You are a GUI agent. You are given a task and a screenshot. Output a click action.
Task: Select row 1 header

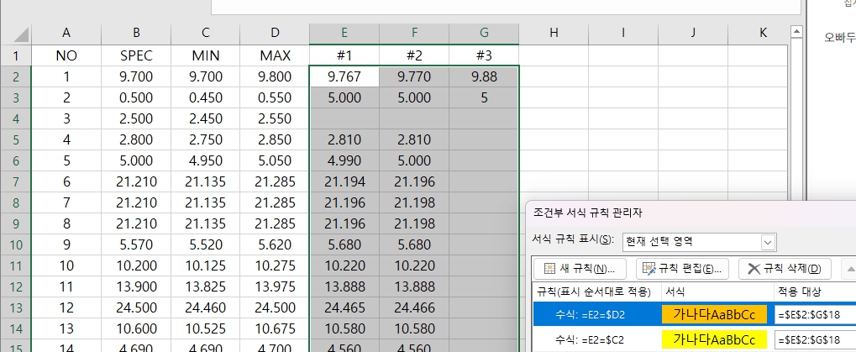(x=16, y=55)
